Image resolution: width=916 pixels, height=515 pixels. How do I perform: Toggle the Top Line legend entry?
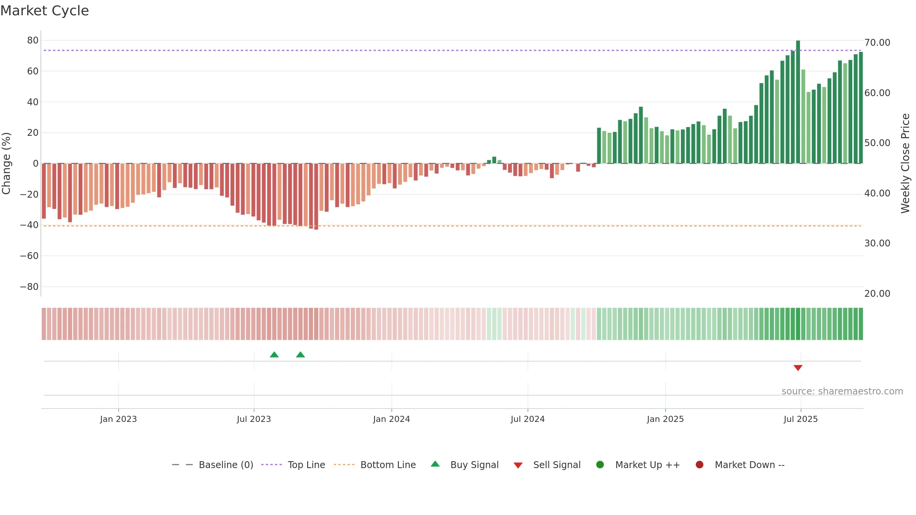coord(293,465)
